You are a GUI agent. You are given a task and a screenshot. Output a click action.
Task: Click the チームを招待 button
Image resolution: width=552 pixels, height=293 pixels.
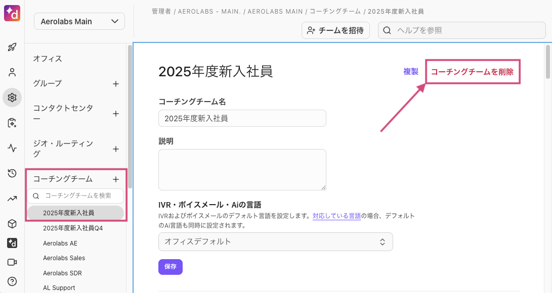pyautogui.click(x=335, y=30)
